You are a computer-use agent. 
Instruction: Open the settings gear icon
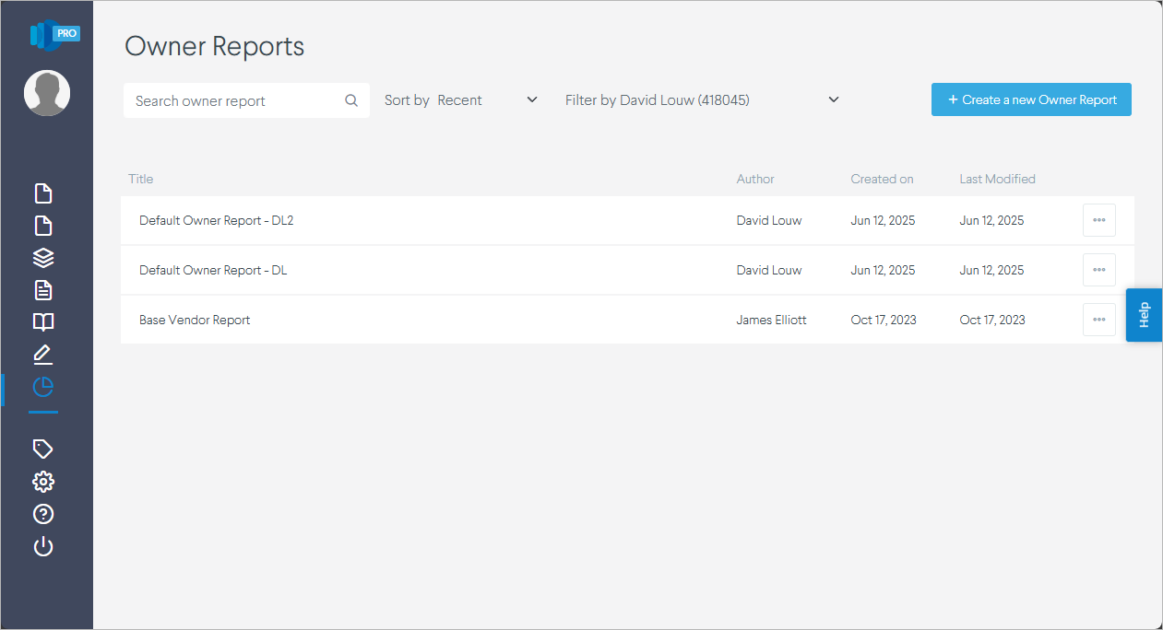[x=43, y=482]
